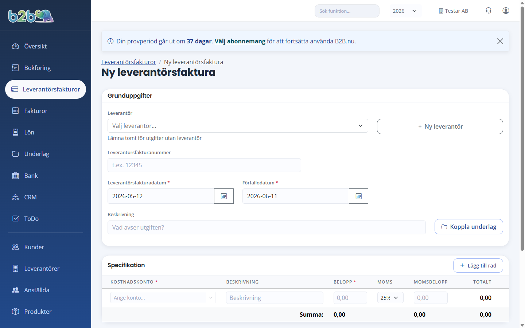Click the Specifikation section heading
The image size is (525, 328).
(x=126, y=265)
